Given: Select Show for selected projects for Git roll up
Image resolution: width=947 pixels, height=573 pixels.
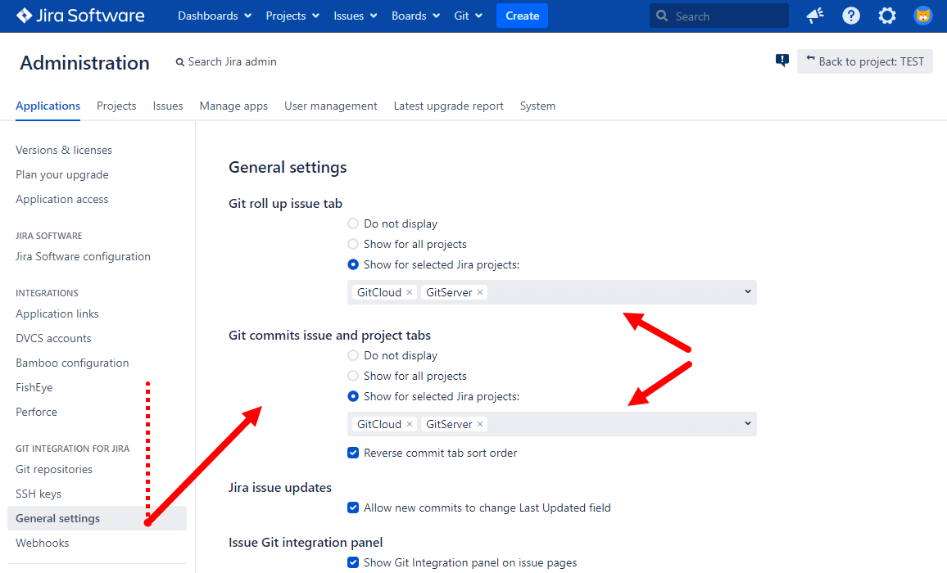Looking at the screenshot, I should (353, 264).
